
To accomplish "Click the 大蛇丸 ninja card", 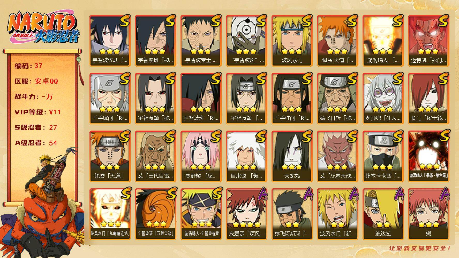I will tap(292, 156).
